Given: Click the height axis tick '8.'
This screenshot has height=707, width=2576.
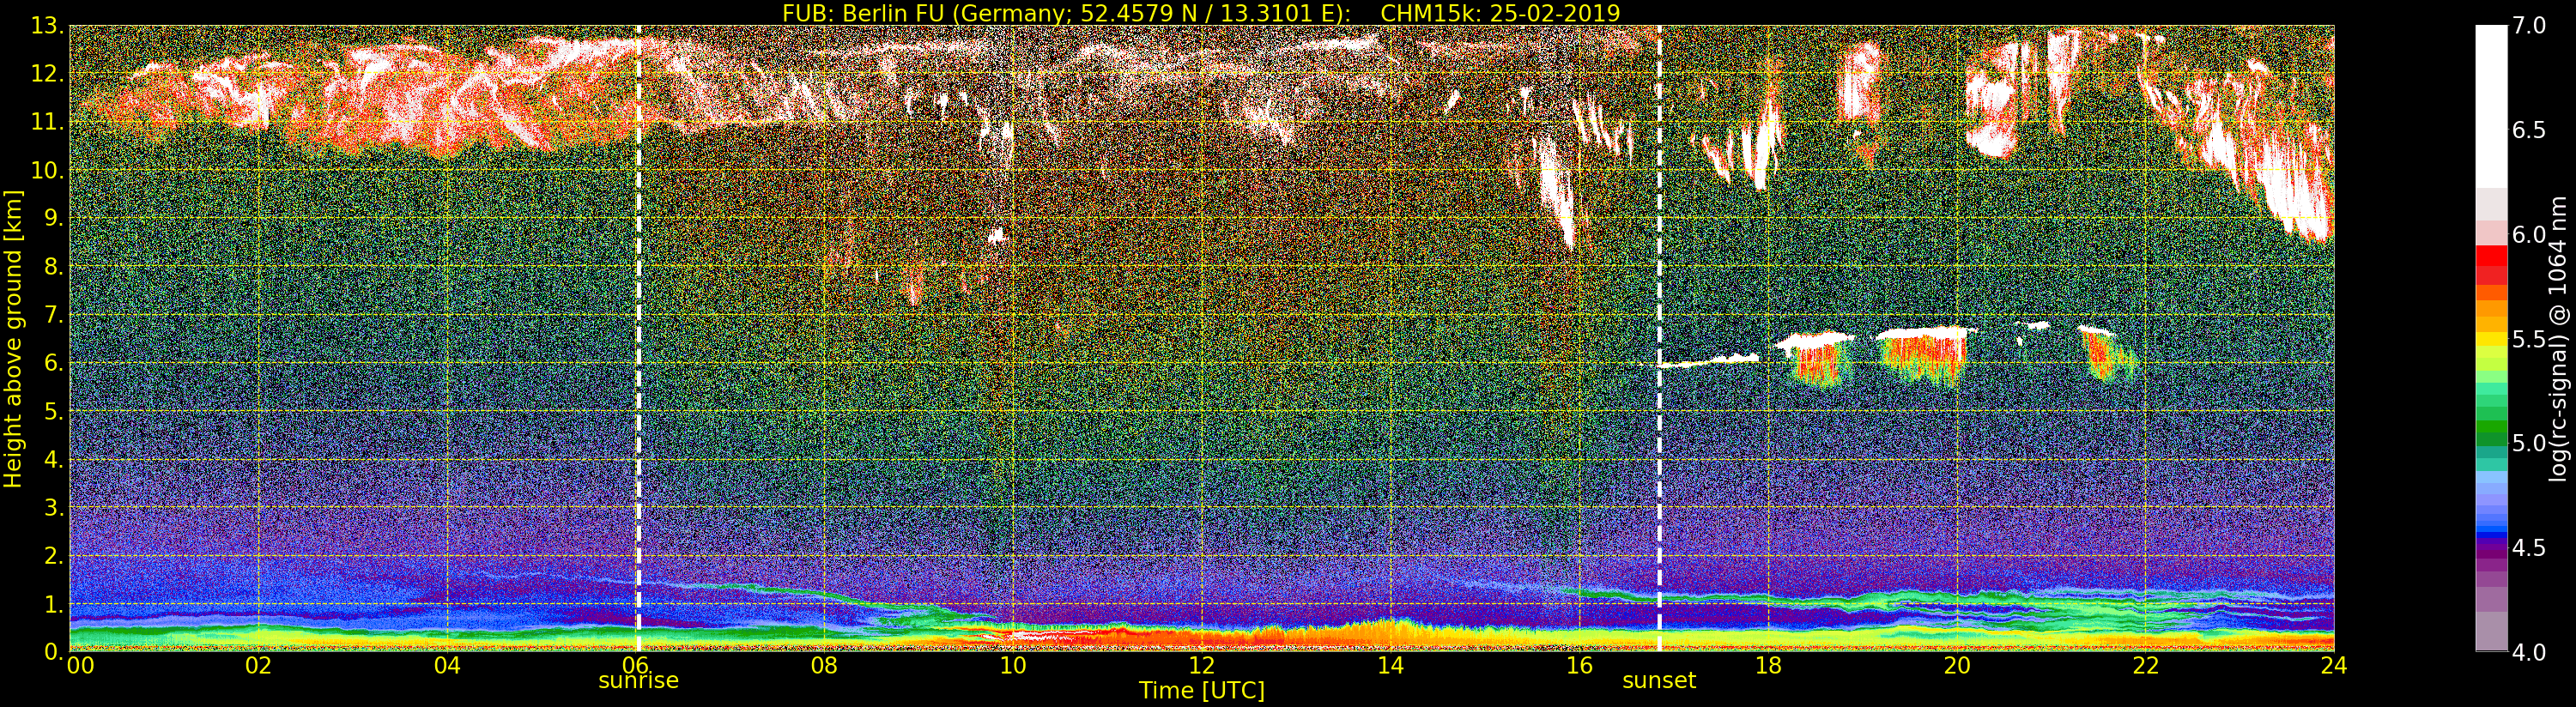Looking at the screenshot, I should pos(53,267).
